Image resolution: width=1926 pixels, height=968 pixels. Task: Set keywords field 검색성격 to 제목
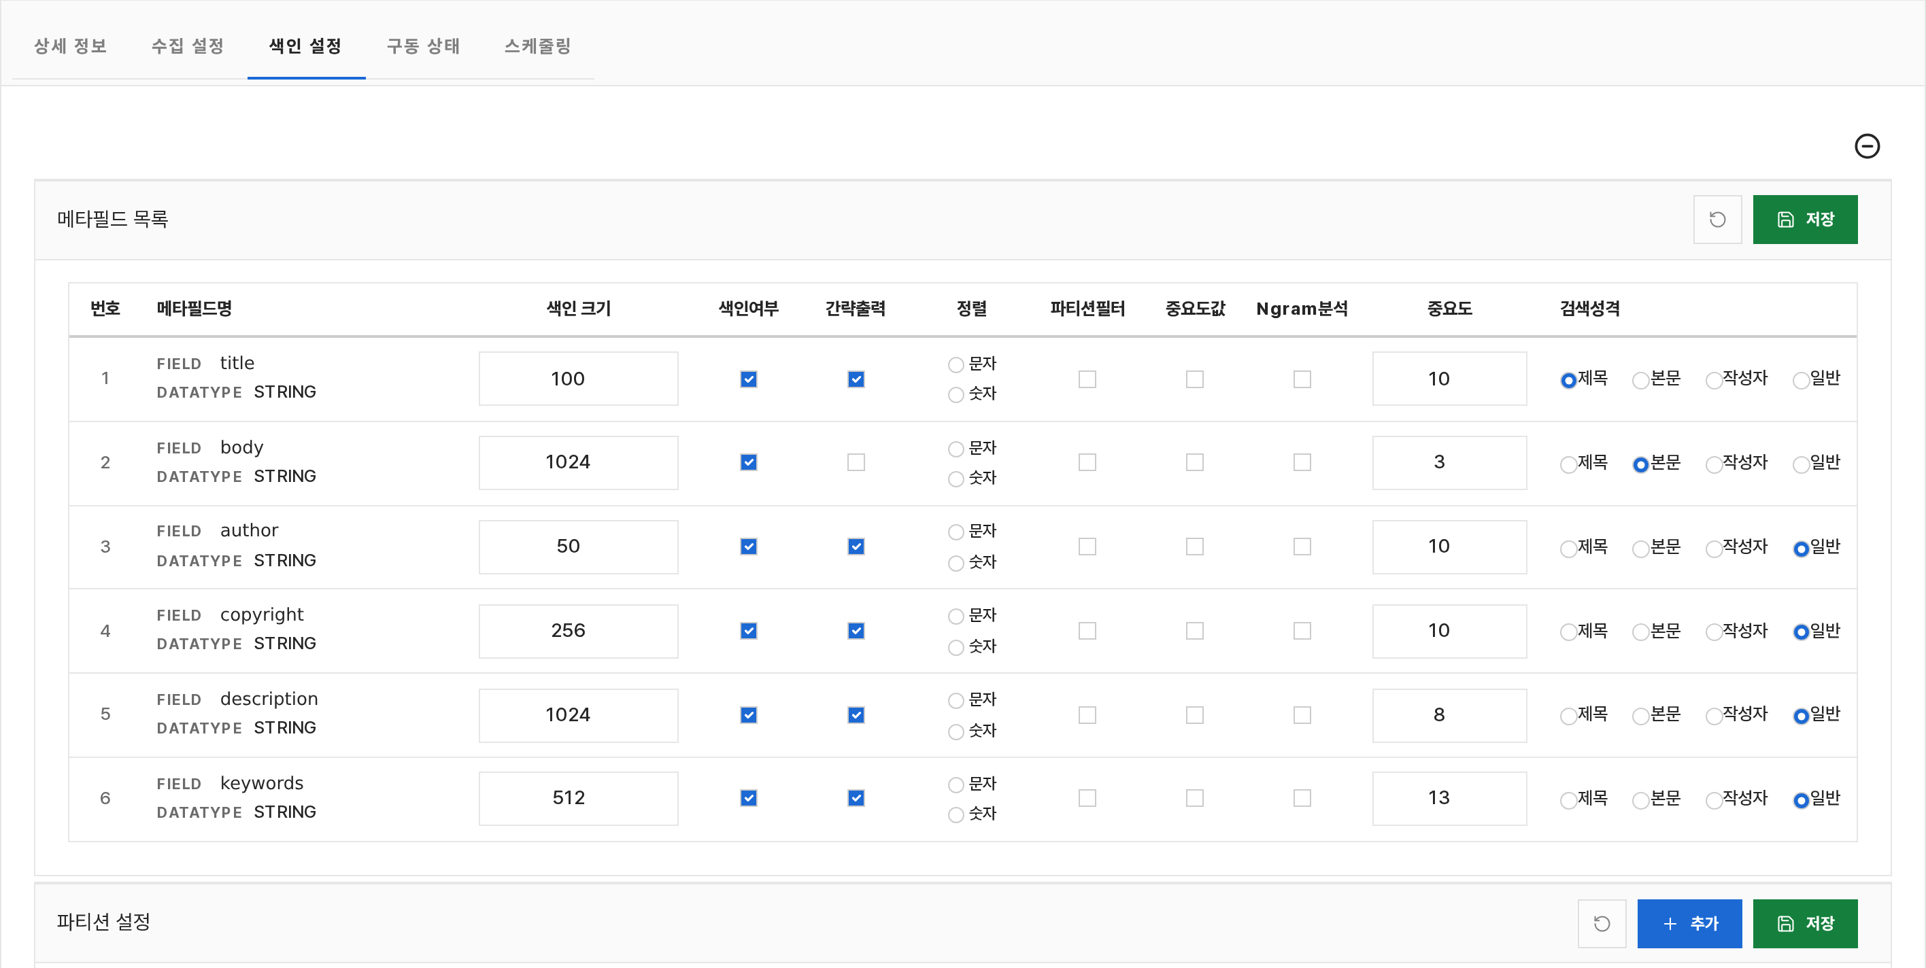(1568, 801)
